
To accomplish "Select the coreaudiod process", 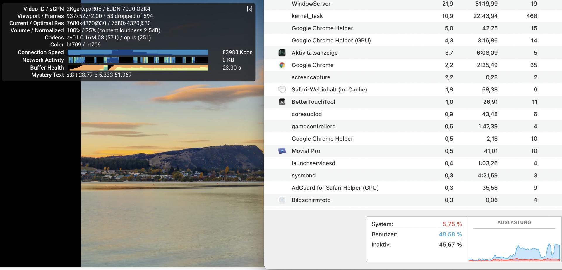I will click(306, 114).
